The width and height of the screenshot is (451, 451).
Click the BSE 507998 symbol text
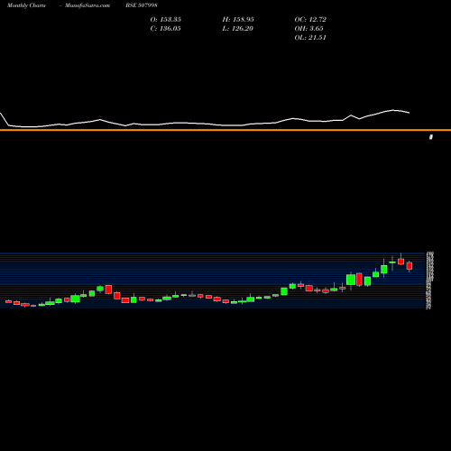click(x=142, y=5)
